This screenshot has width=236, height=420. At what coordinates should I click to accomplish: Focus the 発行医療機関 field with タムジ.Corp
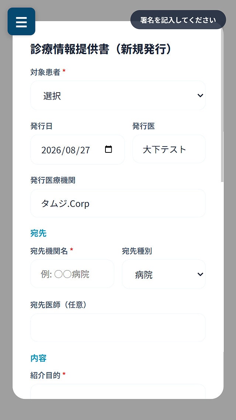coord(118,203)
